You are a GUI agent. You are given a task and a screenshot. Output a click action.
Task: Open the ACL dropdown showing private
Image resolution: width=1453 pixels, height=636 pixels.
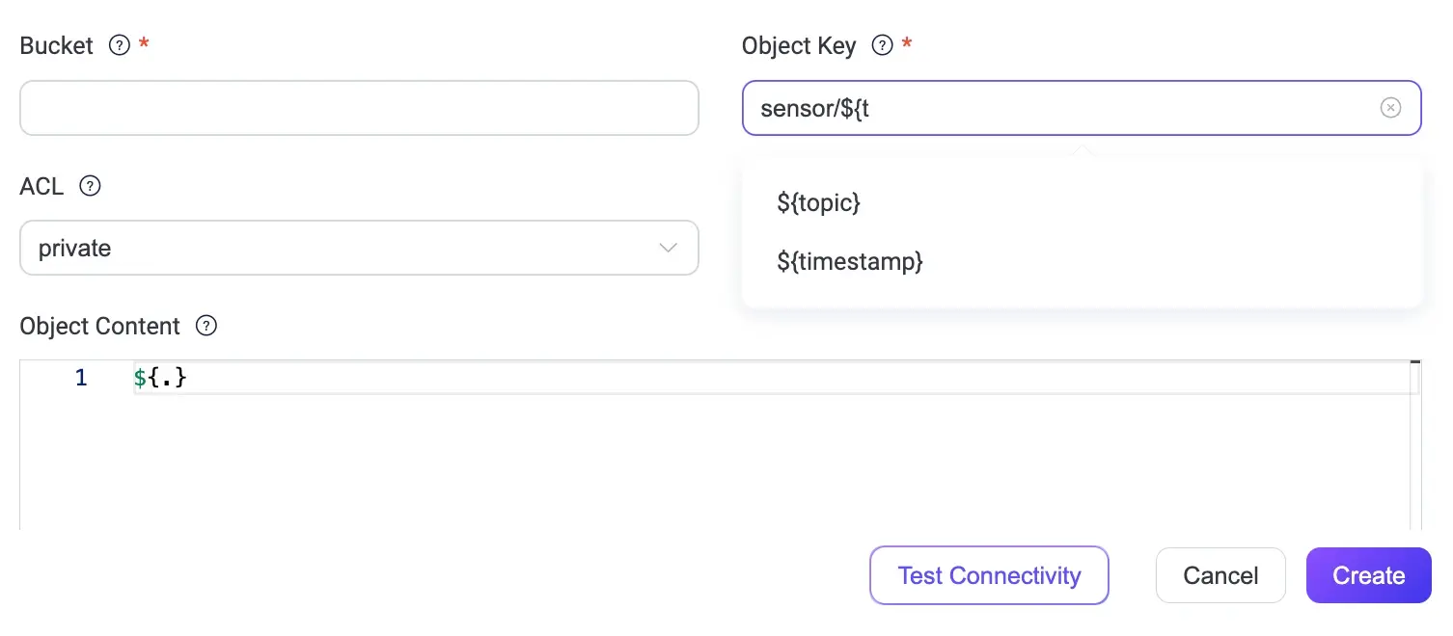point(338,248)
